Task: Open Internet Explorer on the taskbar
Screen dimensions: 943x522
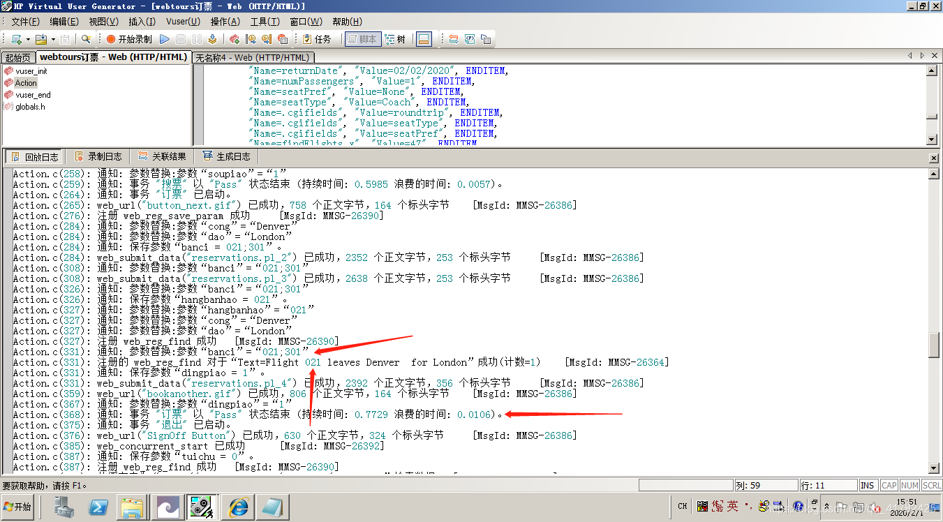Action: pos(238,507)
